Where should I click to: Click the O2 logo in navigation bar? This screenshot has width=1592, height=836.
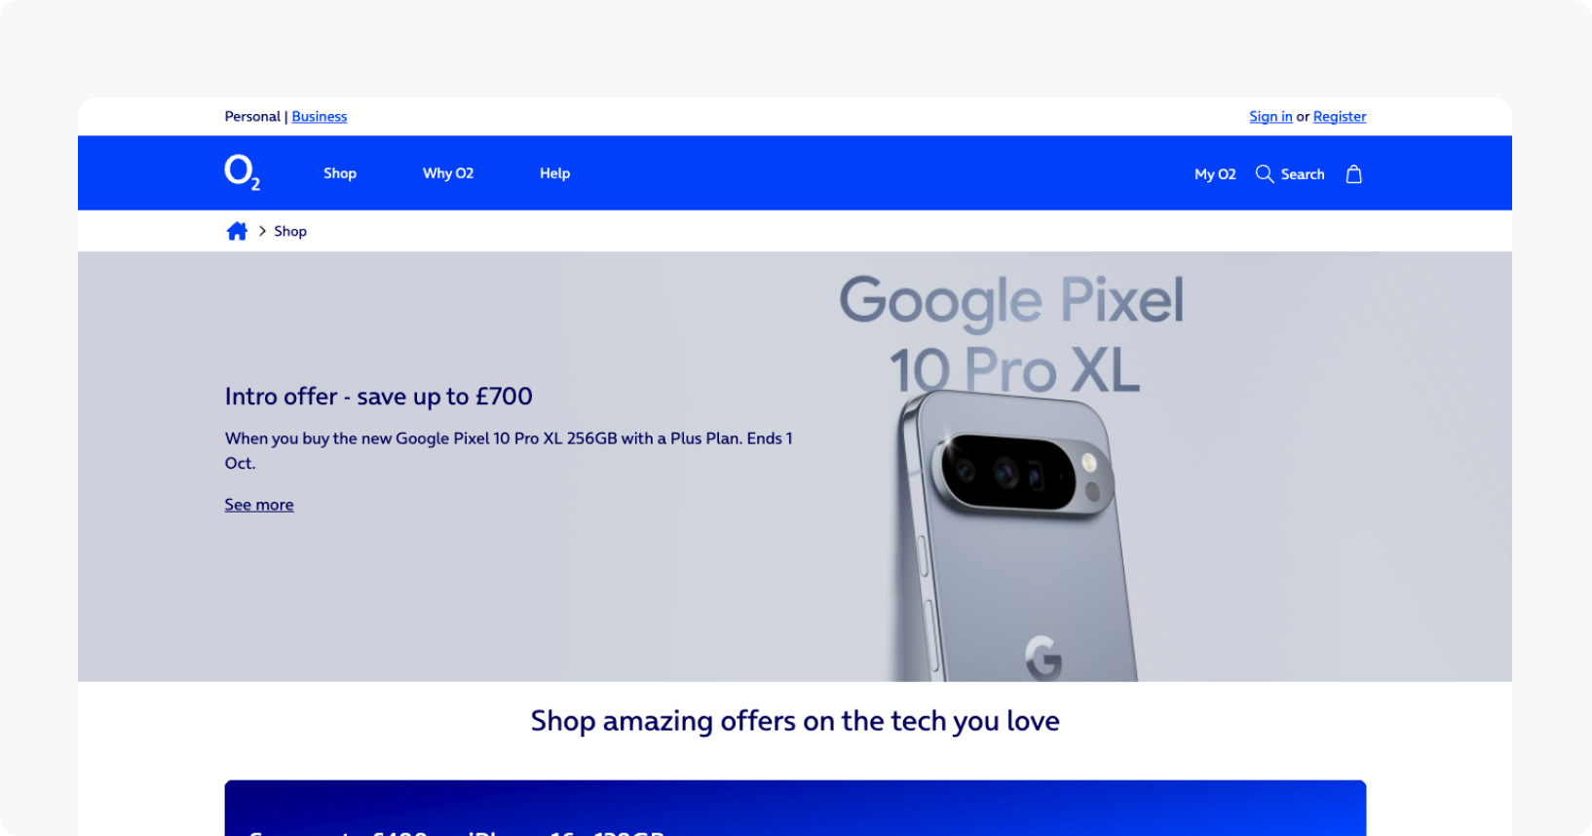click(x=242, y=172)
